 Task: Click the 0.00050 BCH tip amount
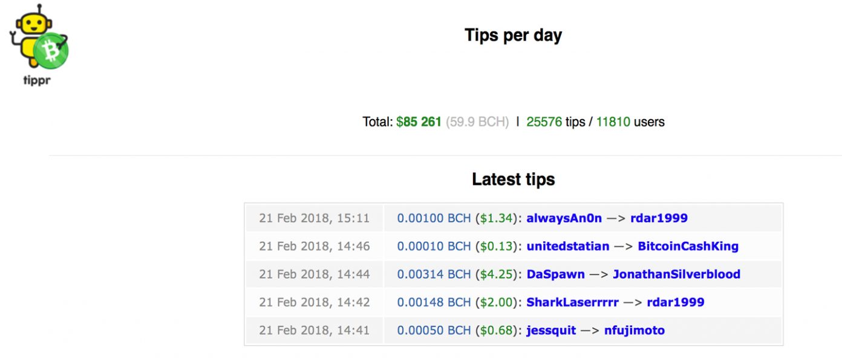click(x=434, y=330)
